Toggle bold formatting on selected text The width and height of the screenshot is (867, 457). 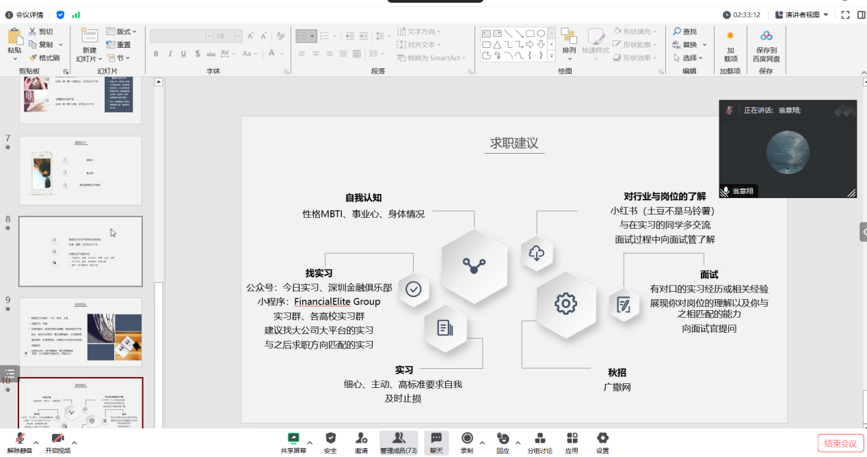coord(156,53)
